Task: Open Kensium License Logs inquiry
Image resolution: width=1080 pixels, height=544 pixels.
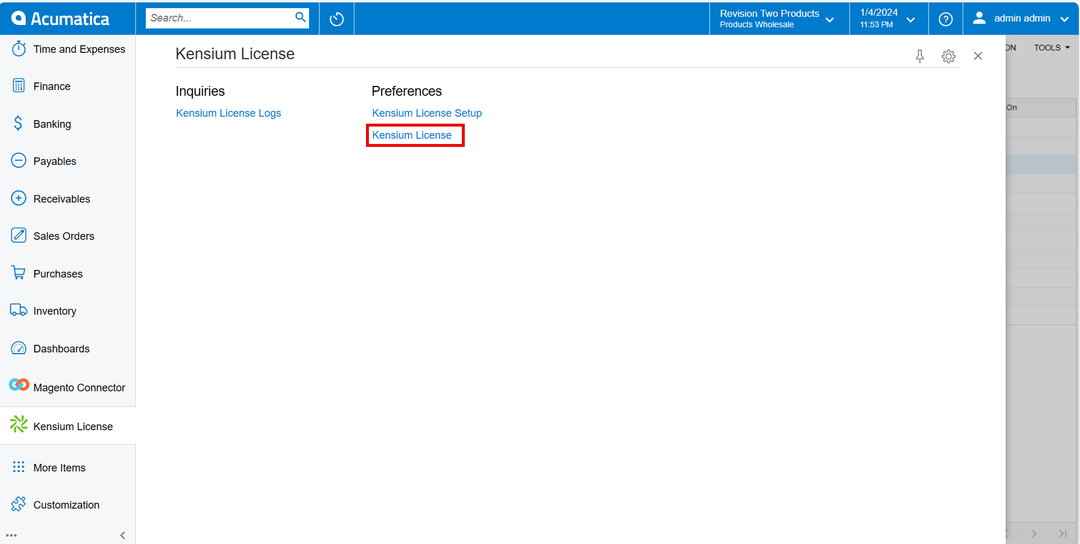Action: tap(228, 113)
